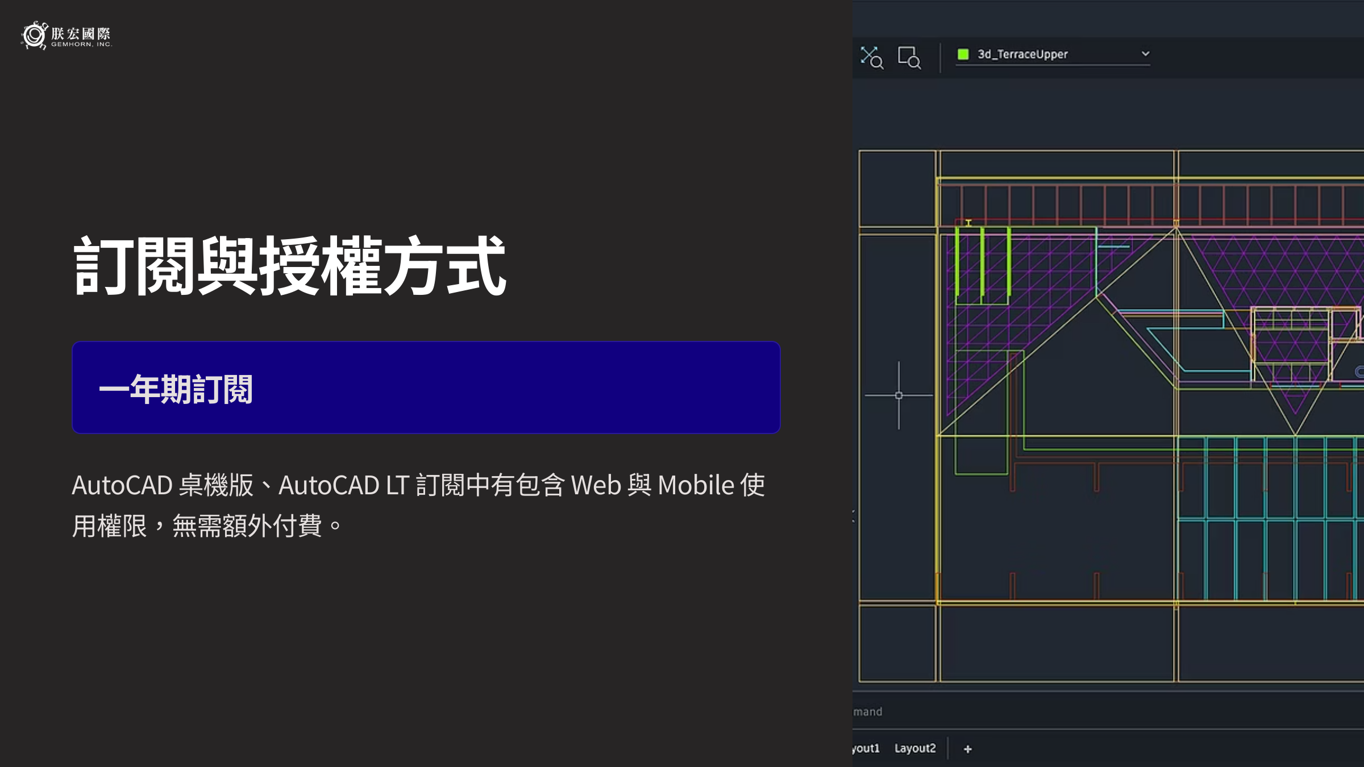1364x767 pixels.
Task: Click the 3d_TerraceUpper layer name
Action: click(1022, 54)
